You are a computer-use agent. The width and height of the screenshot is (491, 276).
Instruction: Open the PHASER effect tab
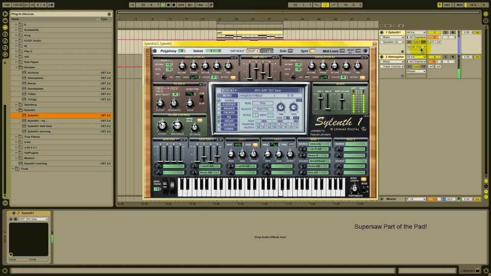click(x=229, y=108)
